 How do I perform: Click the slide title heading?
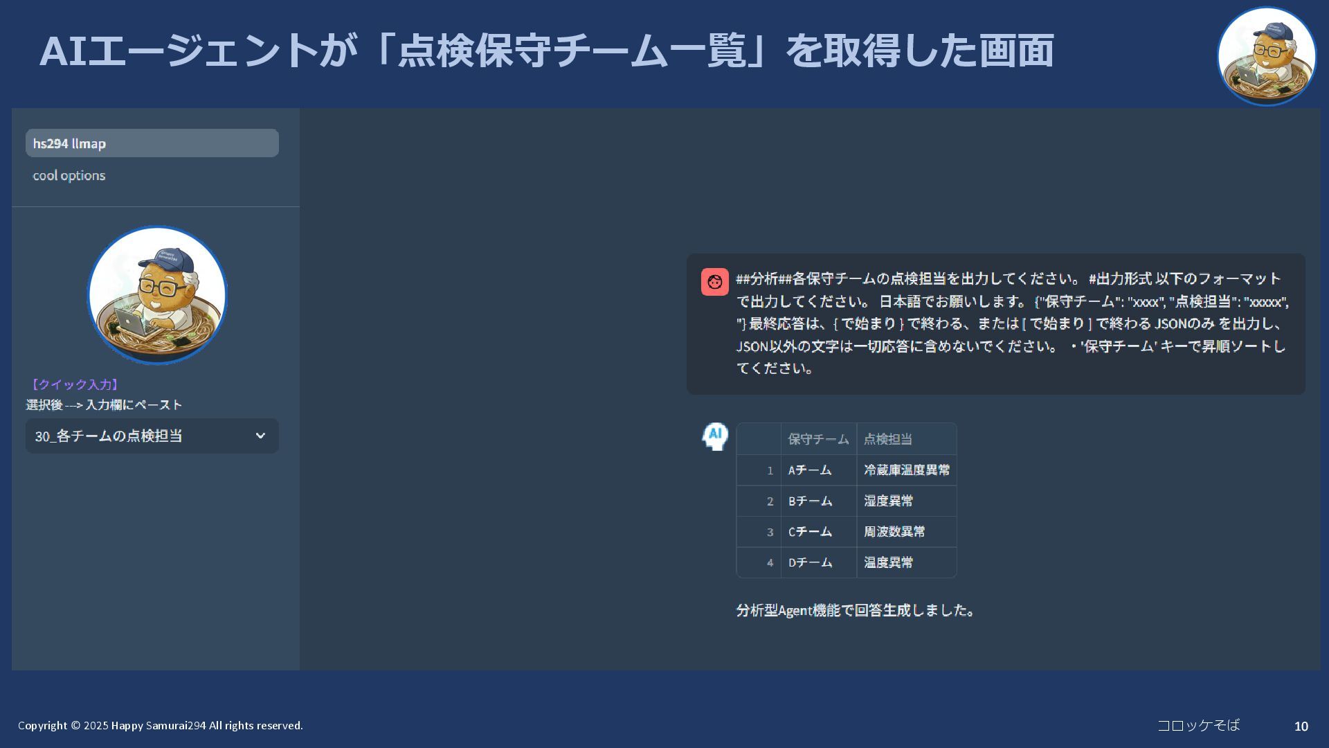point(546,51)
